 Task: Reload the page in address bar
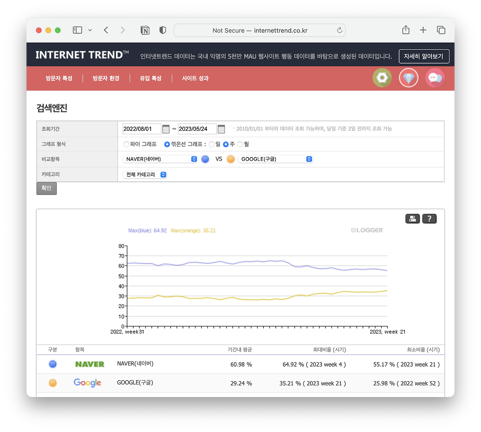339,30
